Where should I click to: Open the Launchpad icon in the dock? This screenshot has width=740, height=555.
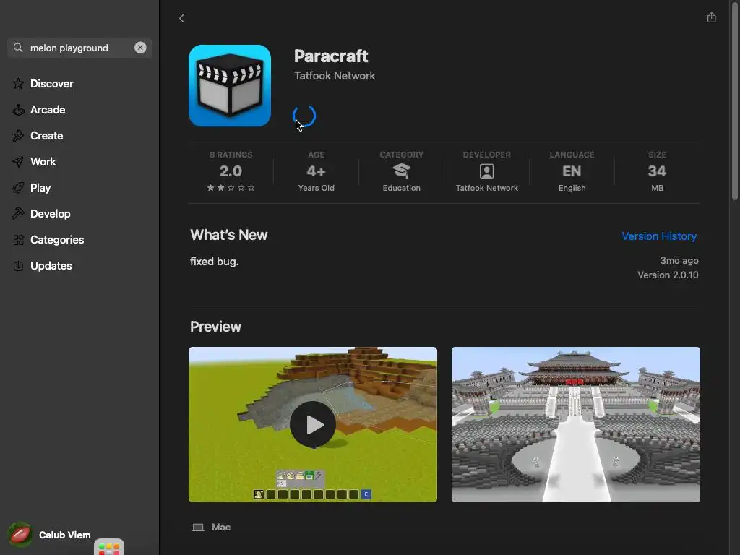[x=109, y=548]
